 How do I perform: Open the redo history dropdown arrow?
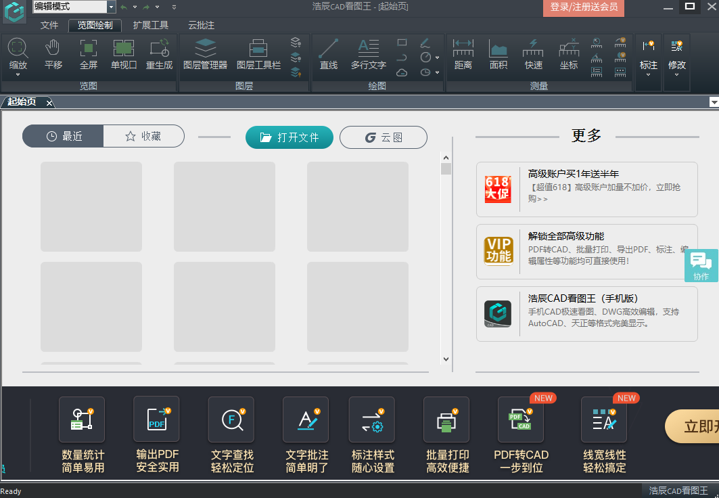coord(158,7)
